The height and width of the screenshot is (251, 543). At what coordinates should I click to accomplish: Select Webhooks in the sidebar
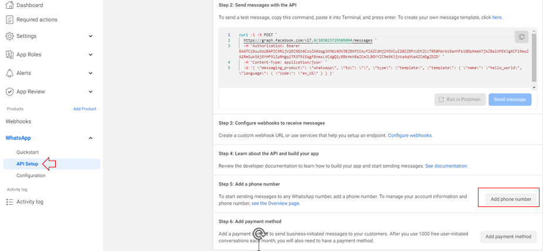click(x=18, y=121)
